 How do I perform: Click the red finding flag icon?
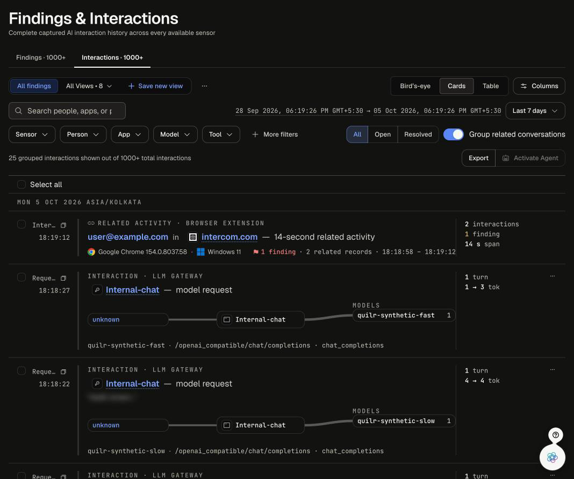[256, 252]
